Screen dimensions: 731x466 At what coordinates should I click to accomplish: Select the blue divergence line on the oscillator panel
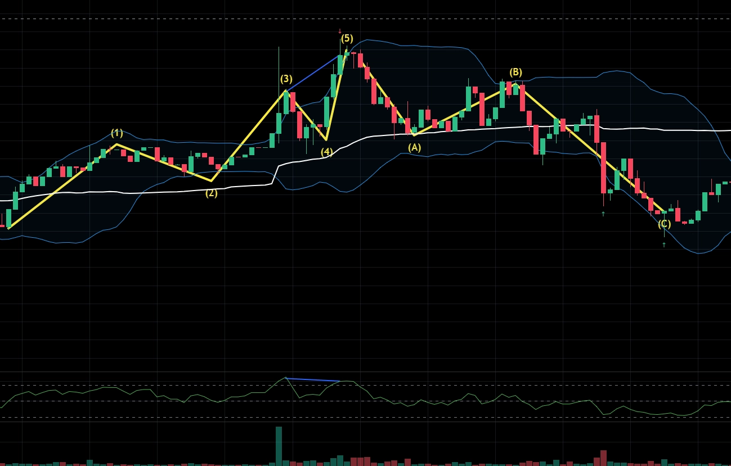[x=313, y=379]
